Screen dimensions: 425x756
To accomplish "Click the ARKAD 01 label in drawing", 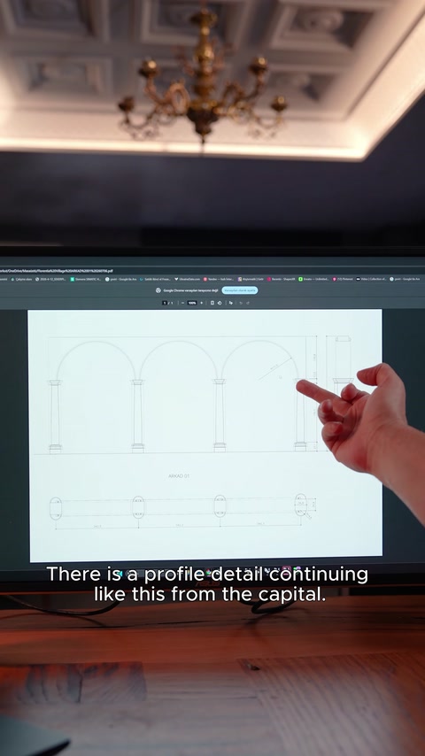I will (179, 476).
